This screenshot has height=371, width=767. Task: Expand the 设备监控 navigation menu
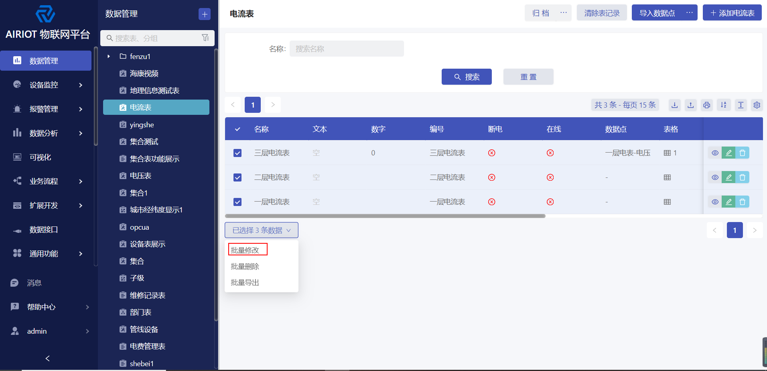pyautogui.click(x=46, y=85)
